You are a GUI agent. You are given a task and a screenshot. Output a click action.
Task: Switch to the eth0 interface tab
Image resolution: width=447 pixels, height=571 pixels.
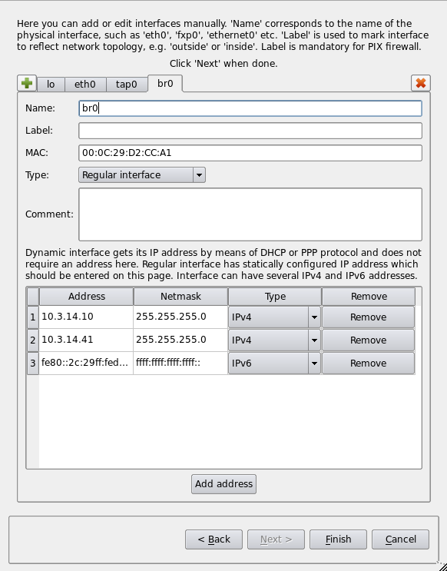(85, 85)
